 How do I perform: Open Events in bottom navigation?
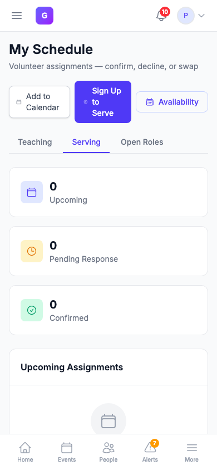coord(67,452)
